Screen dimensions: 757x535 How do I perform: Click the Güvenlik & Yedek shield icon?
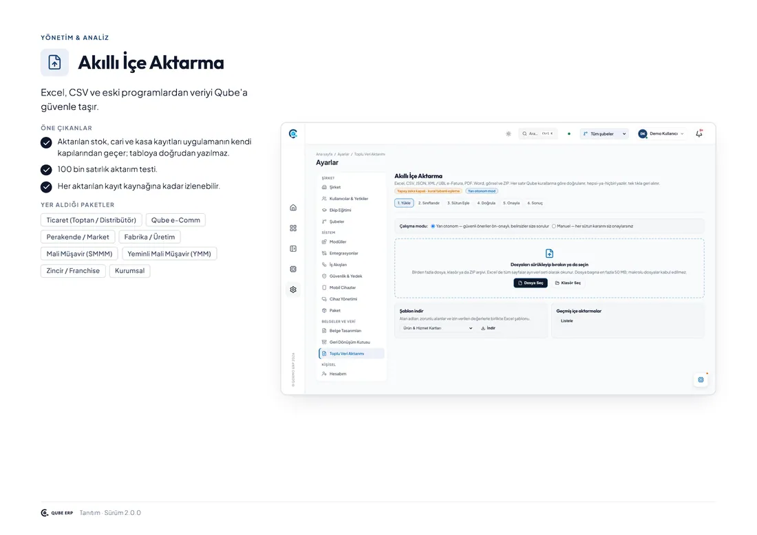324,276
